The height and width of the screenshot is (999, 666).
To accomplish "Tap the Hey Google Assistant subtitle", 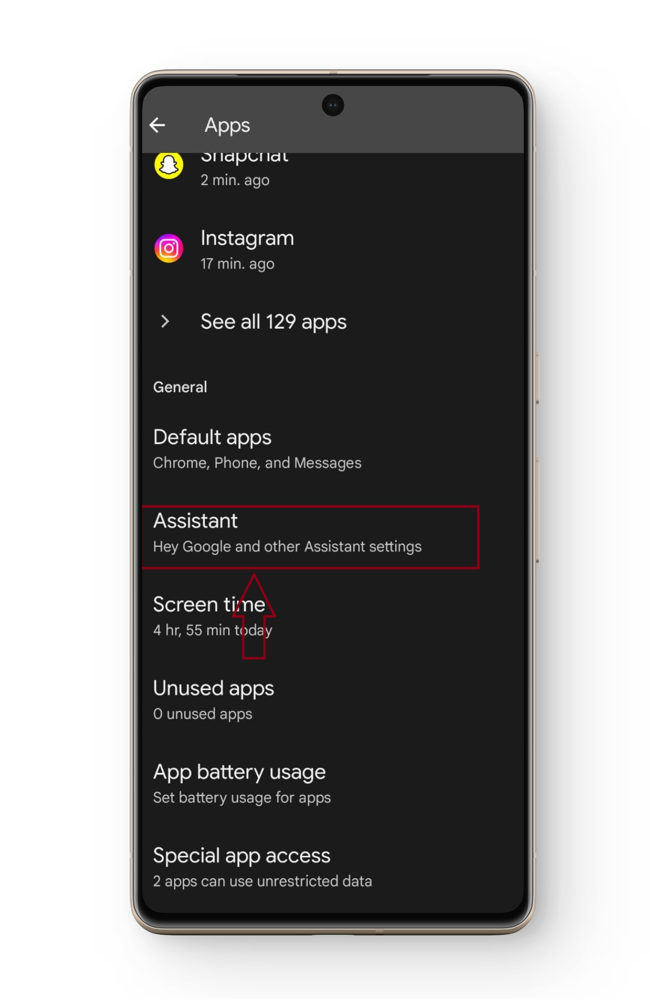I will click(287, 547).
